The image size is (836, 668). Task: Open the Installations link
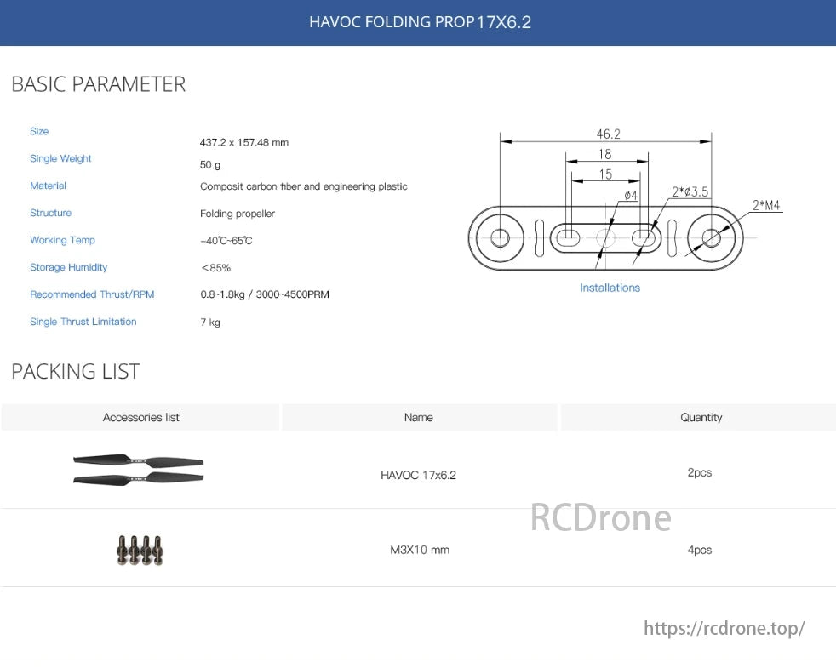610,288
